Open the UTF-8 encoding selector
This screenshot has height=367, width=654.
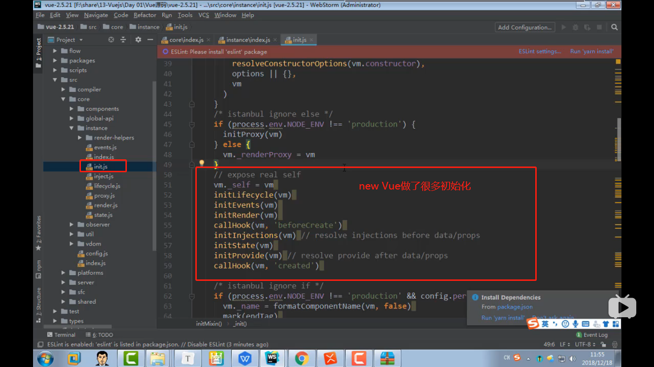(585, 345)
